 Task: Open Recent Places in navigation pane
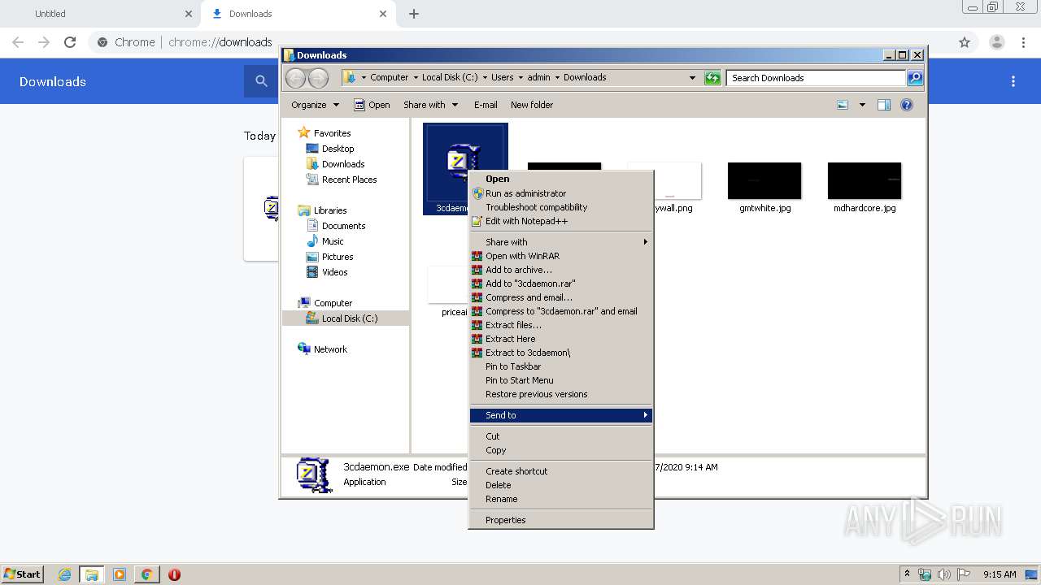tap(342, 180)
